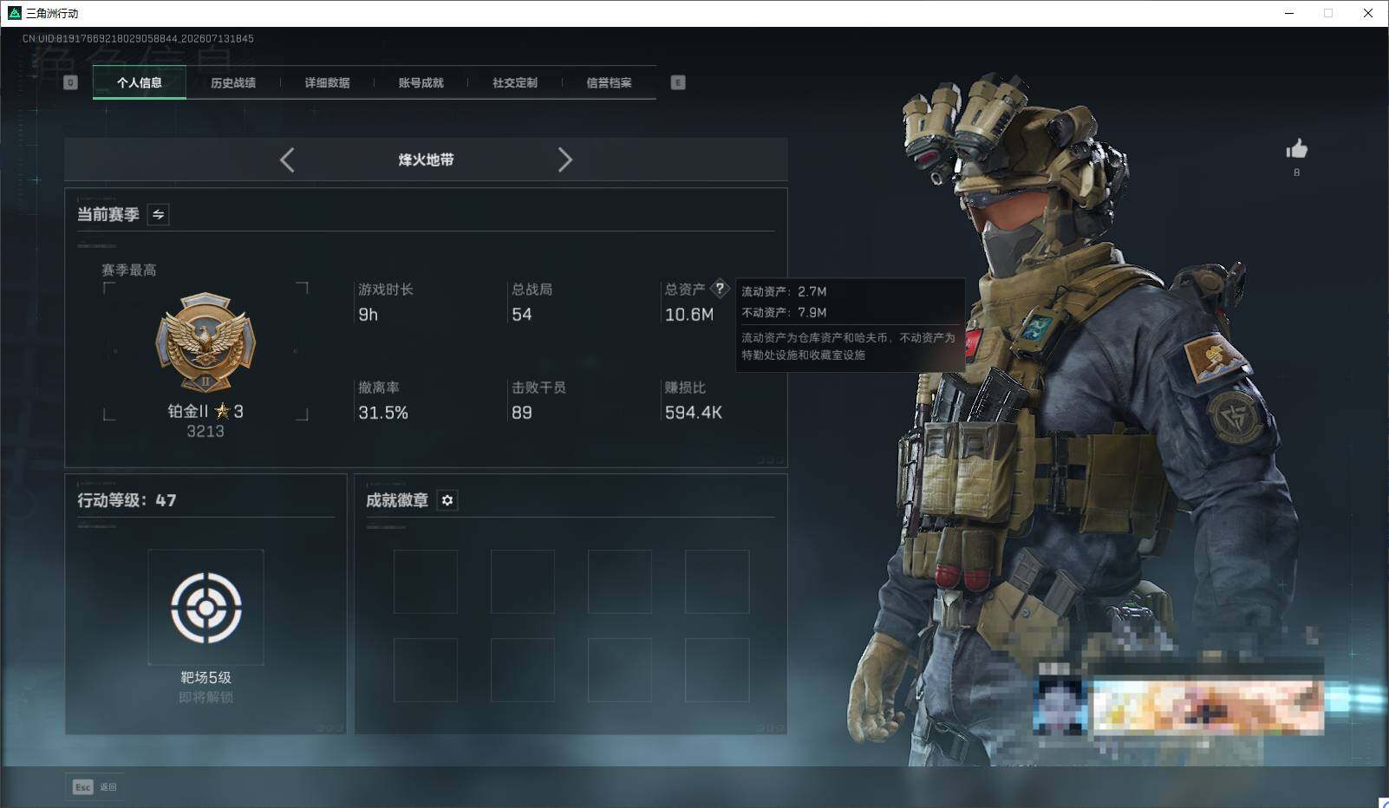
Task: Select the second badge slot, top row
Action: click(x=523, y=582)
